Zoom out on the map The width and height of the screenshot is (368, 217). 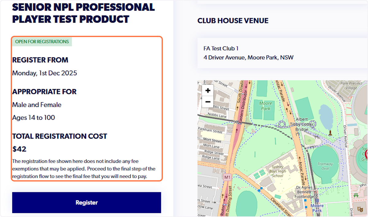tap(208, 102)
